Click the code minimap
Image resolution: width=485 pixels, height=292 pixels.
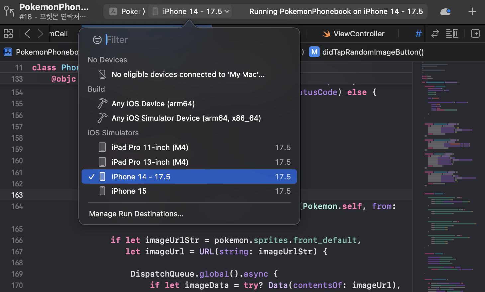(448, 177)
